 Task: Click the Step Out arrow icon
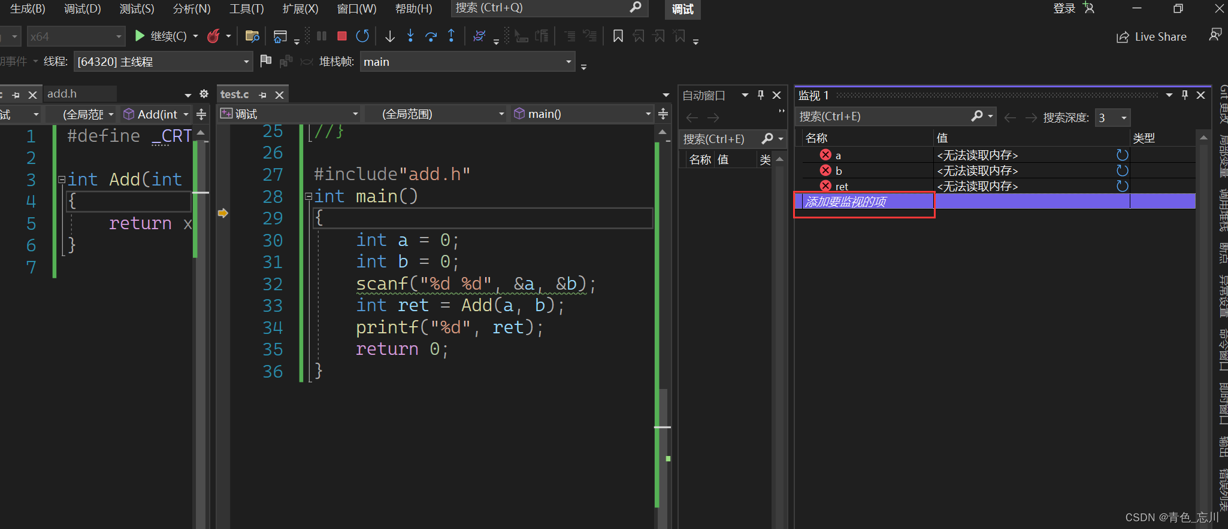click(451, 37)
